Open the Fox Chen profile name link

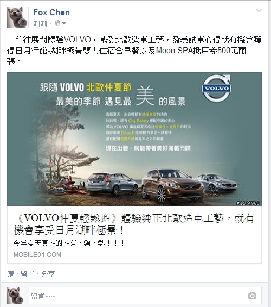coord(51,12)
